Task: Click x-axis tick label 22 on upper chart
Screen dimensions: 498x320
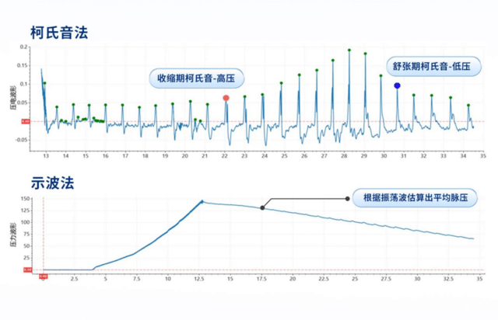Action: point(225,156)
